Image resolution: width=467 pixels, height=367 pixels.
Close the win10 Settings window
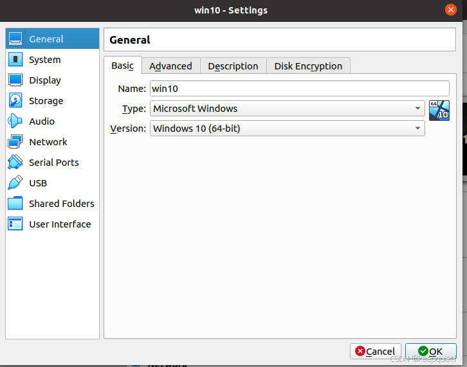tap(450, 10)
